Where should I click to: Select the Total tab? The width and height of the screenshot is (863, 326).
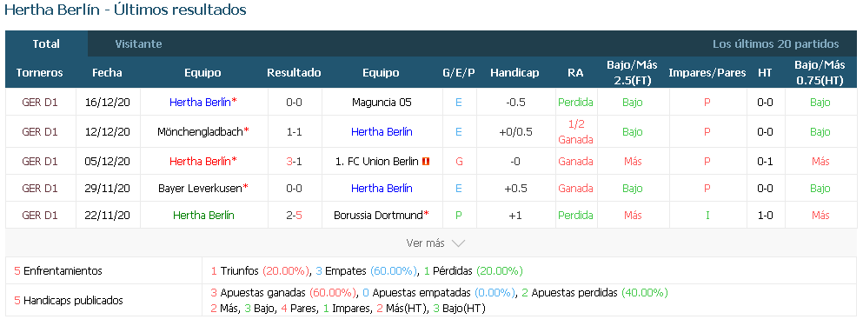click(46, 44)
